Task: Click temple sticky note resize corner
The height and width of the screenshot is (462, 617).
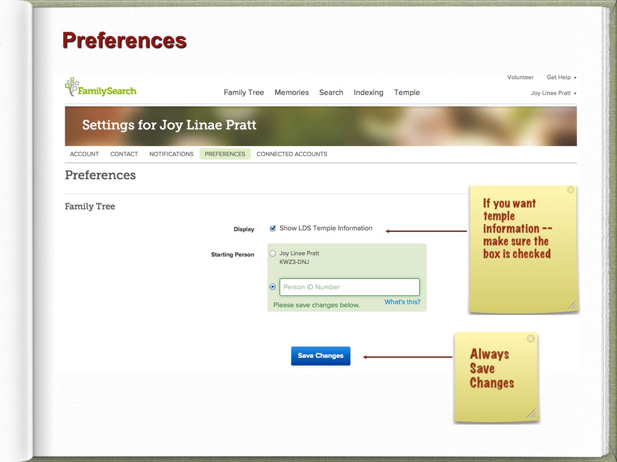Action: tap(572, 305)
